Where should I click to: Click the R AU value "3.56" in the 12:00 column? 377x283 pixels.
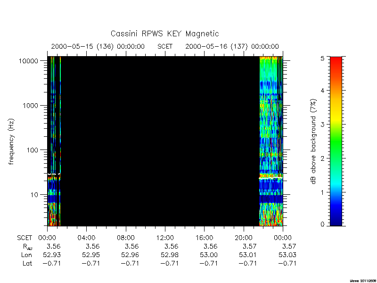tap(172, 246)
